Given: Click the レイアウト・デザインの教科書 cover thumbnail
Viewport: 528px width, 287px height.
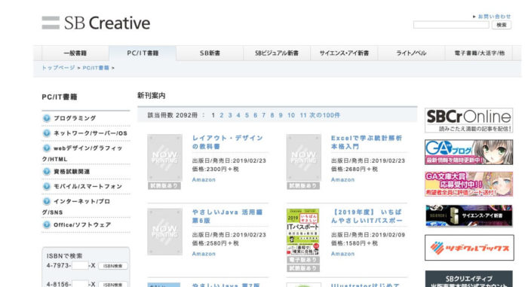Looking at the screenshot, I should [164, 157].
